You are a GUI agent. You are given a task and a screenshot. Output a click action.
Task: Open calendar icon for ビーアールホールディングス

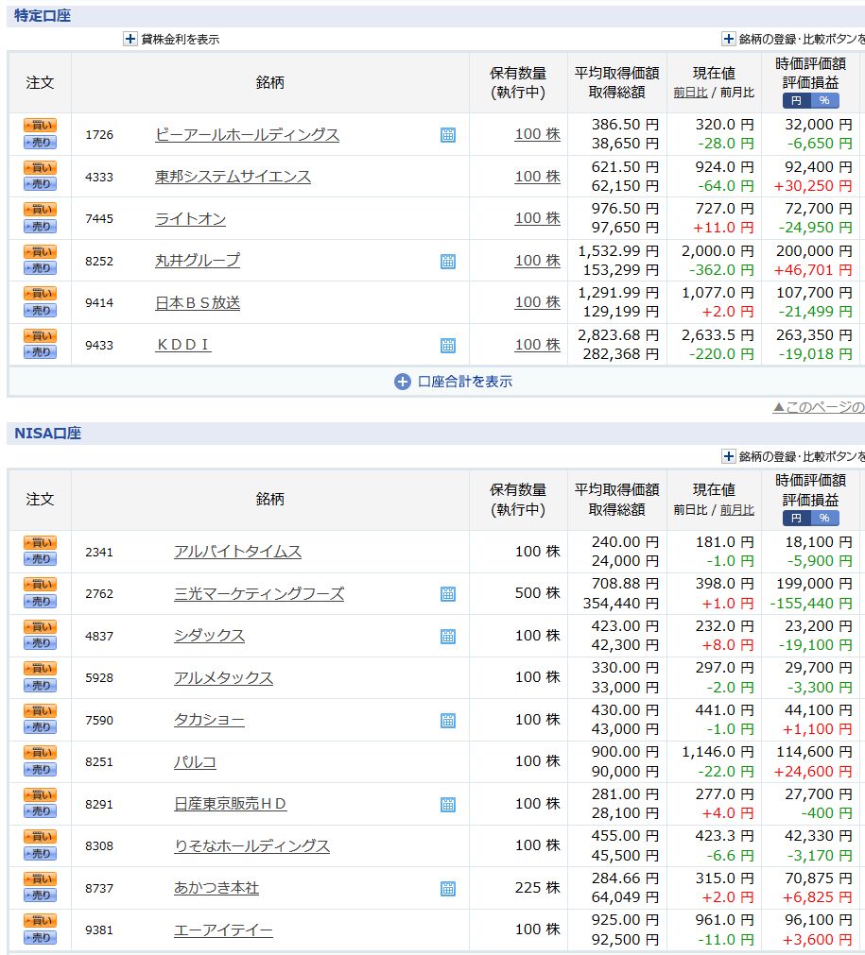click(x=448, y=134)
